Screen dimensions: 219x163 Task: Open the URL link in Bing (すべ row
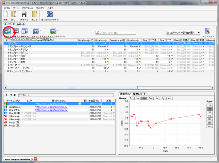[52, 110]
